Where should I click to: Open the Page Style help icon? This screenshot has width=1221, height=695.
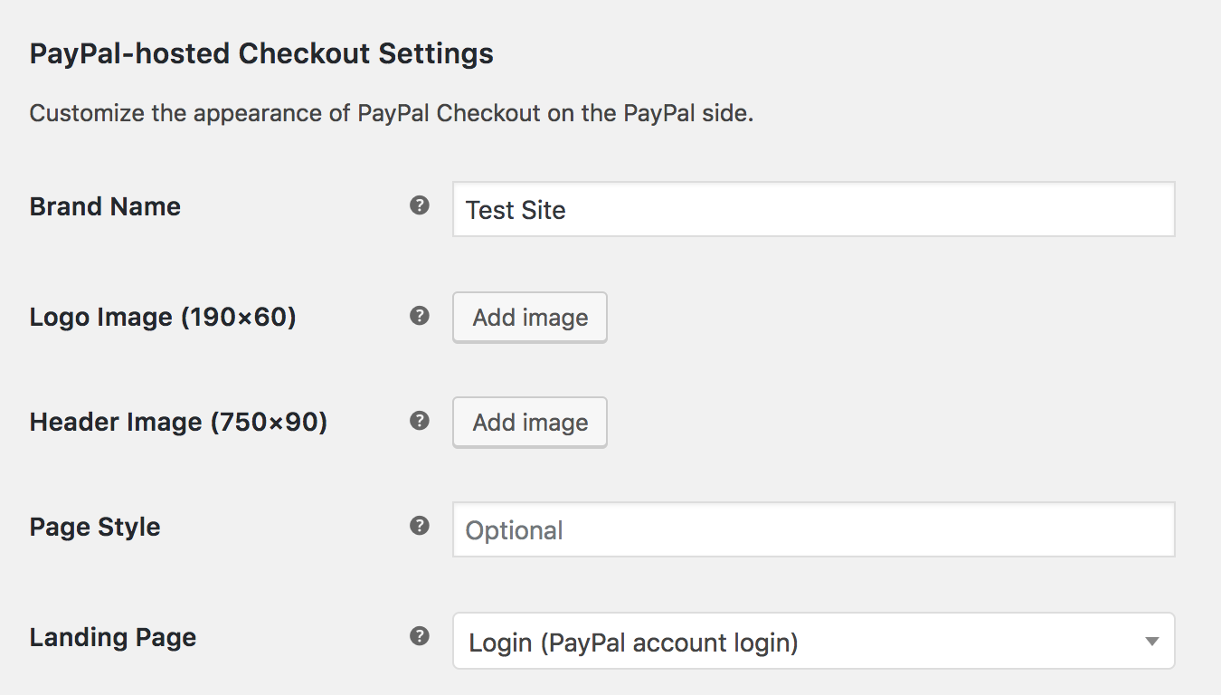click(420, 526)
